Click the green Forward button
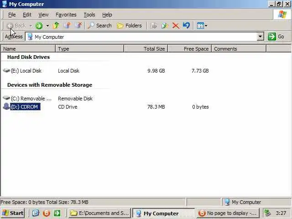This screenshot has width=292, height=219. tap(39, 26)
